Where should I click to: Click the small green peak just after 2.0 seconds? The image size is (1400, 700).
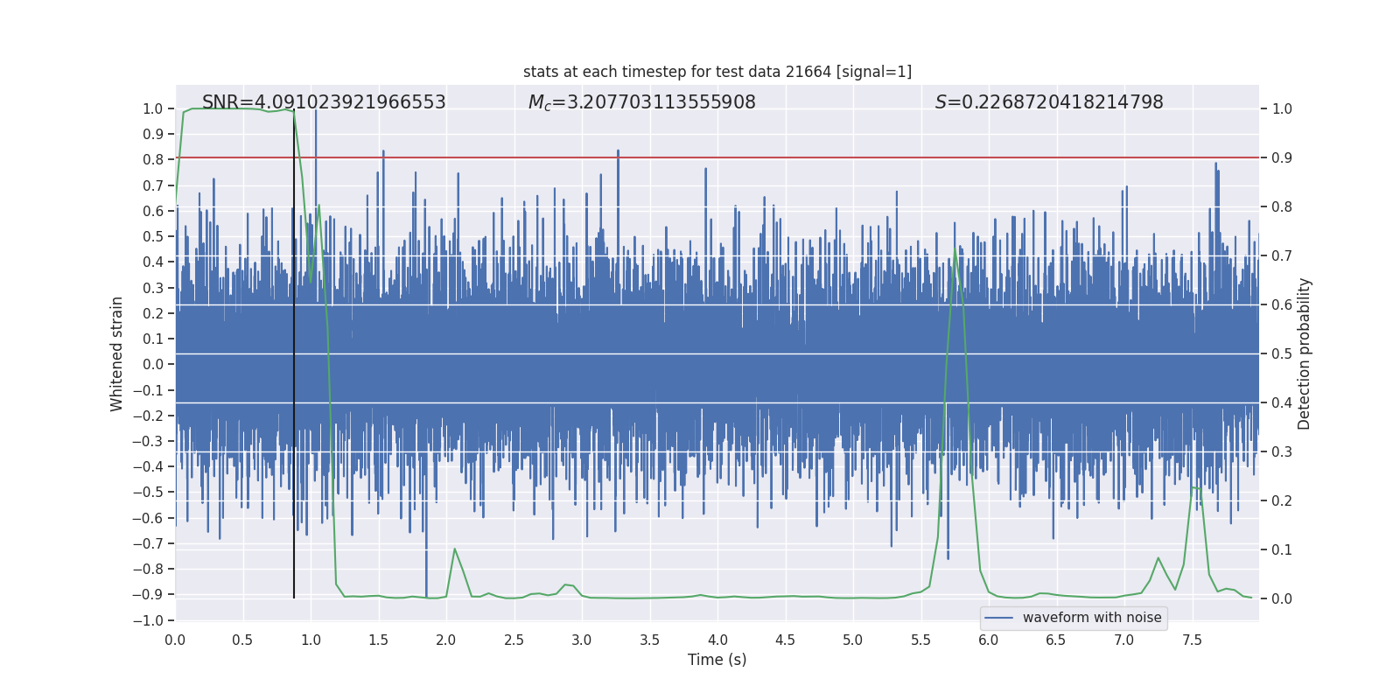click(454, 549)
